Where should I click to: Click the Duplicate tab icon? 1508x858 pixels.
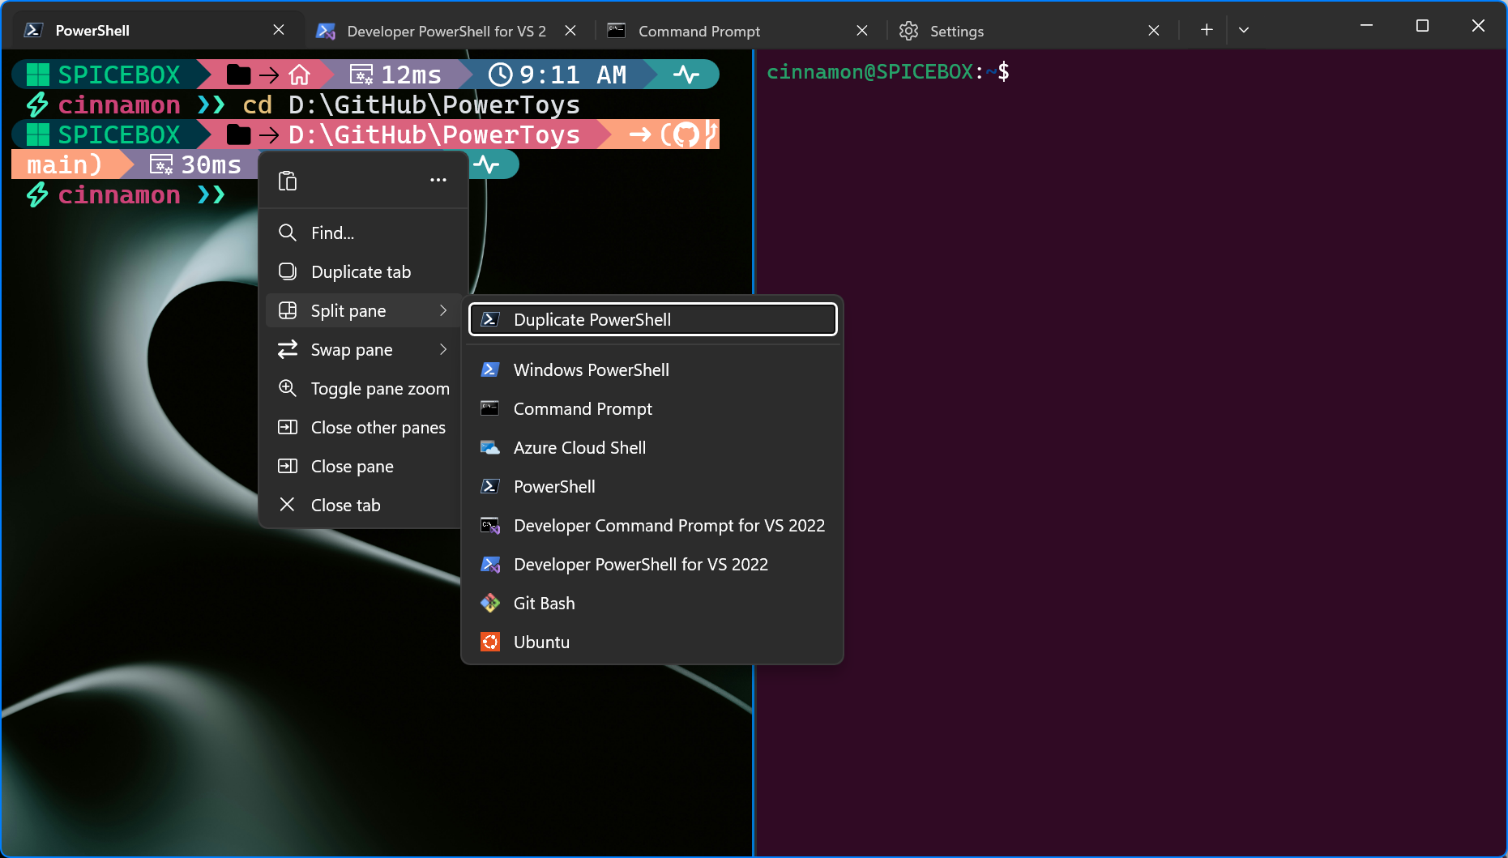(287, 271)
